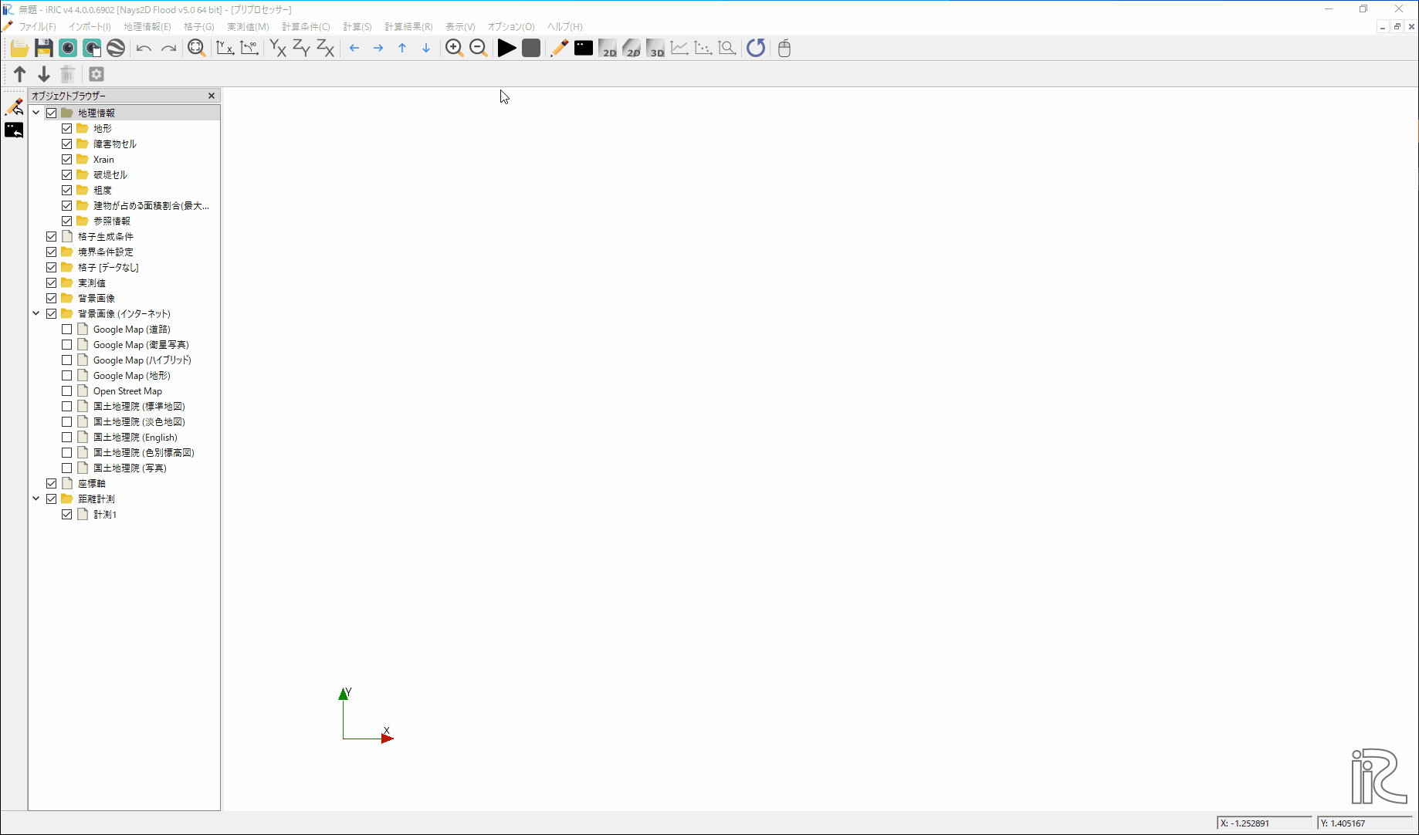Open the ヘルプ(H) menu
The height and width of the screenshot is (835, 1419).
(x=563, y=26)
